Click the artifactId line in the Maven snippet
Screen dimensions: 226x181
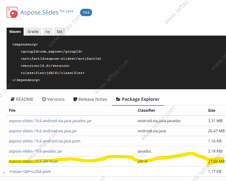61,59
